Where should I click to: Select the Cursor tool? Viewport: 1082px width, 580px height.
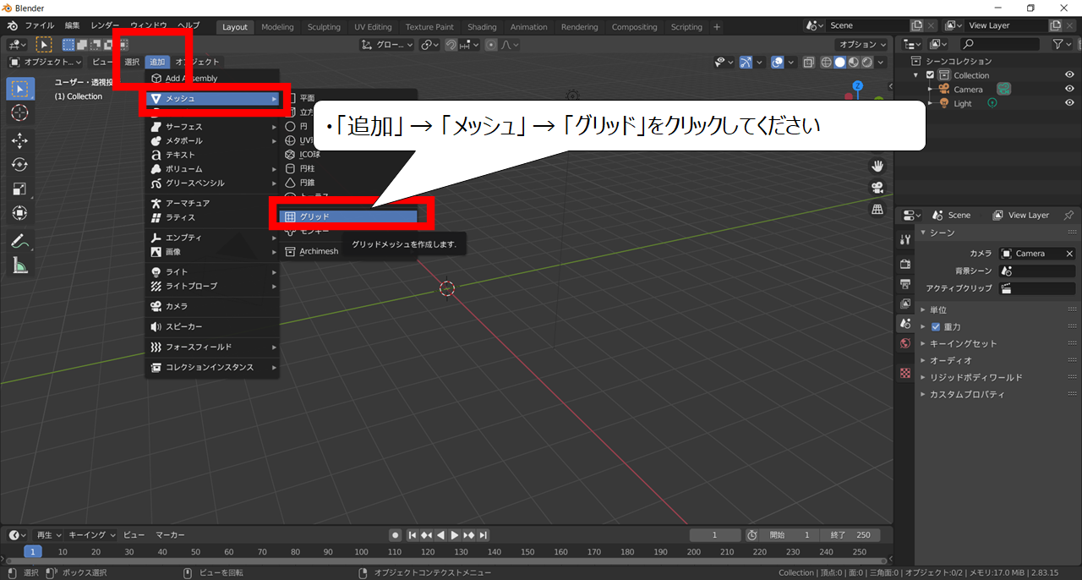pos(21,112)
